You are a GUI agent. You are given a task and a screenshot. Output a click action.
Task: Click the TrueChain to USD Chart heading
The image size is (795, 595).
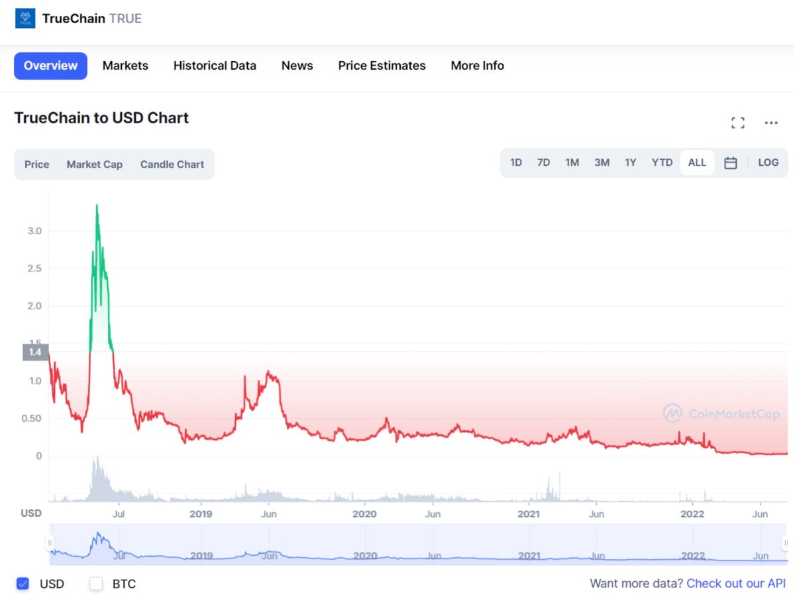101,118
